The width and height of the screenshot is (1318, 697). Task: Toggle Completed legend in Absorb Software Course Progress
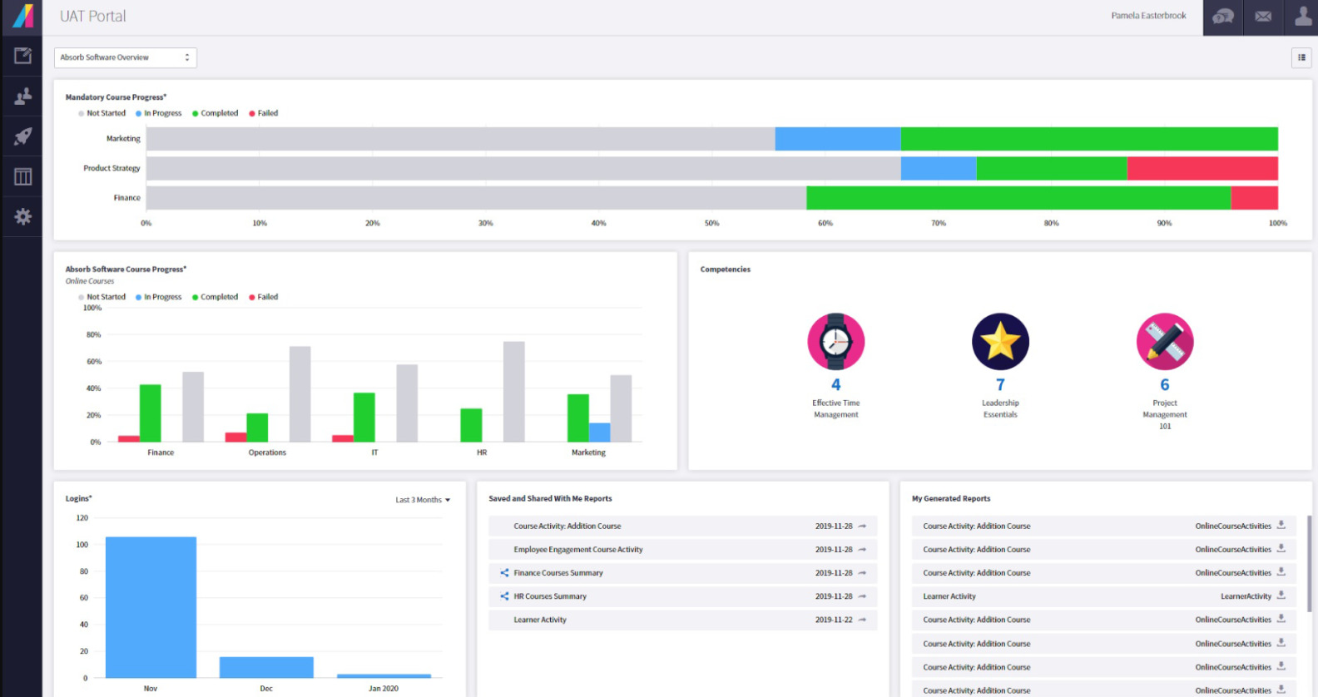click(x=219, y=297)
